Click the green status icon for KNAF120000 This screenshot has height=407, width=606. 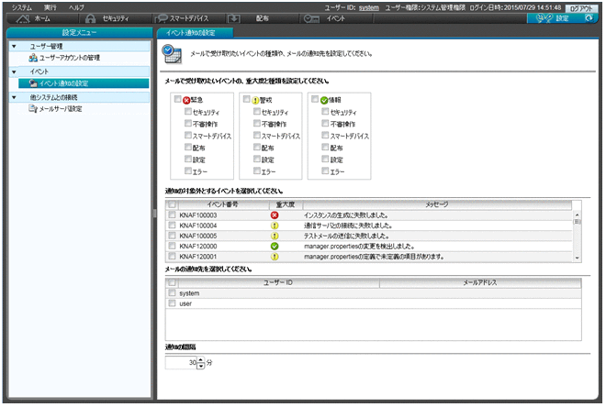click(274, 247)
